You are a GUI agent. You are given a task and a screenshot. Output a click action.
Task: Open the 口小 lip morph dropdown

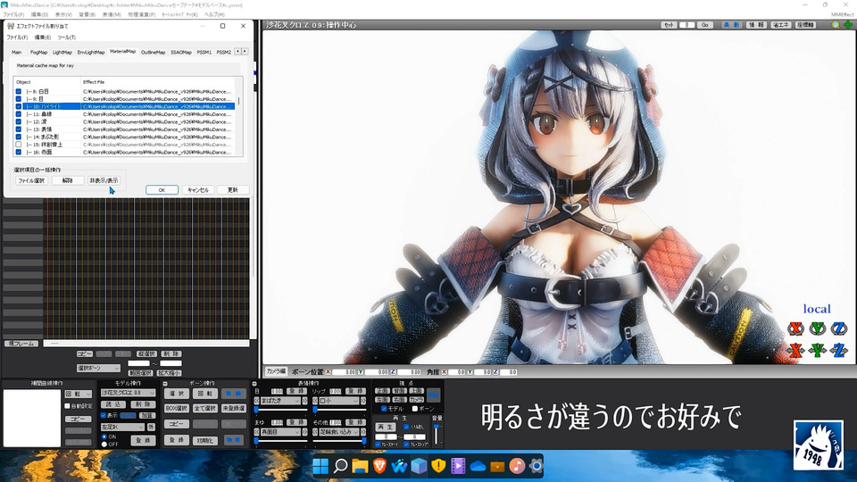339,401
